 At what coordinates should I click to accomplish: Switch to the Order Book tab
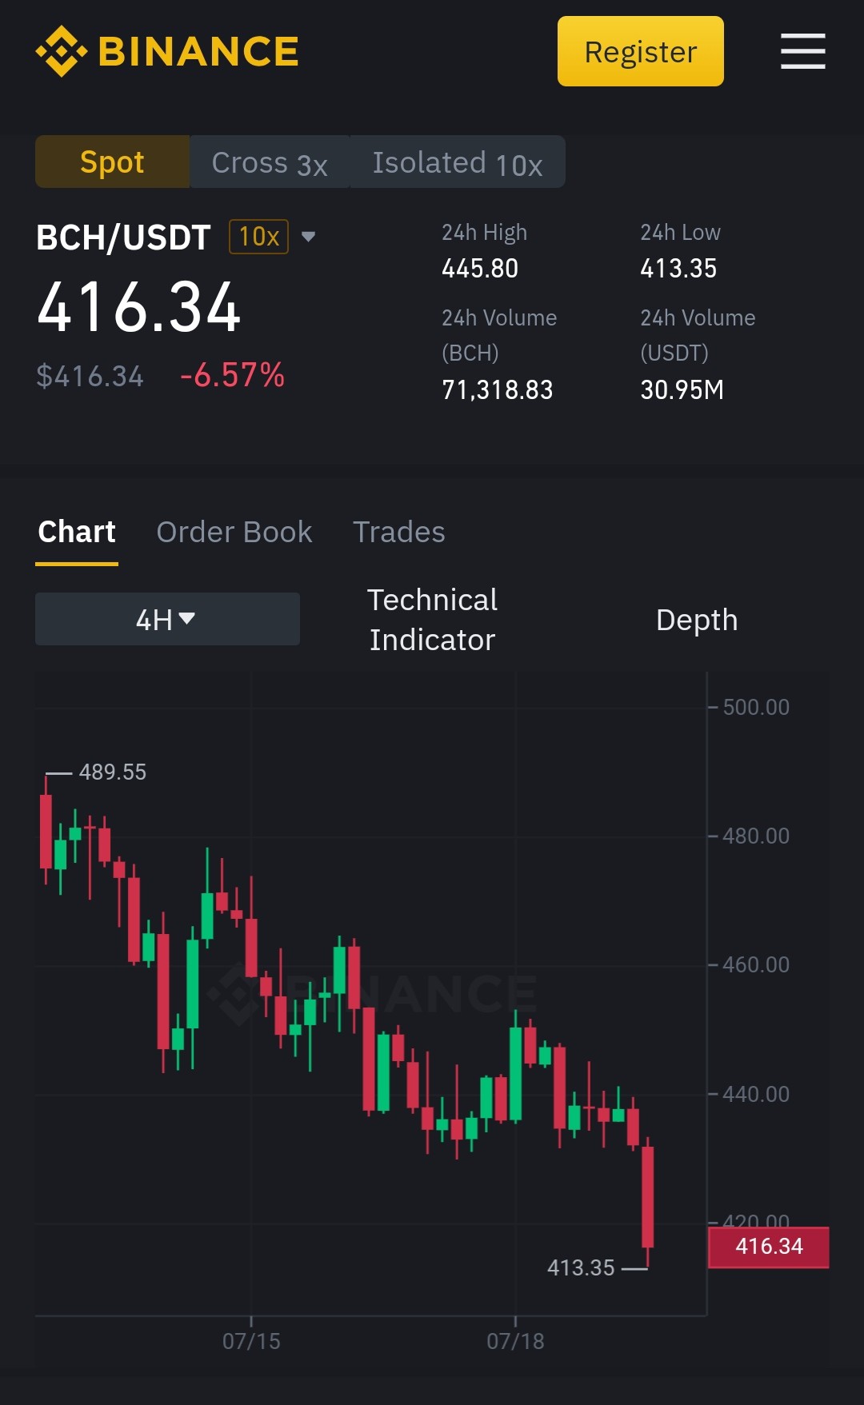234,532
